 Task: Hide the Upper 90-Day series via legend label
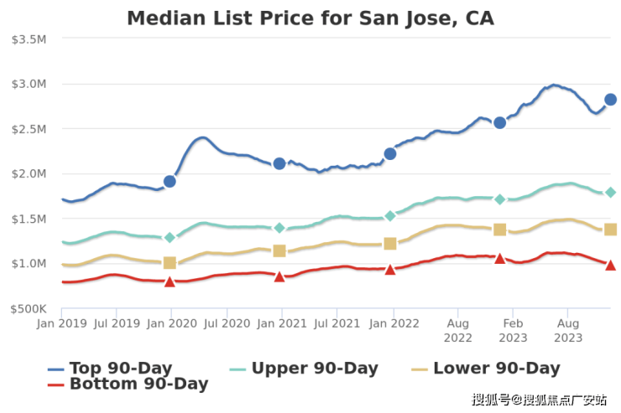click(315, 368)
